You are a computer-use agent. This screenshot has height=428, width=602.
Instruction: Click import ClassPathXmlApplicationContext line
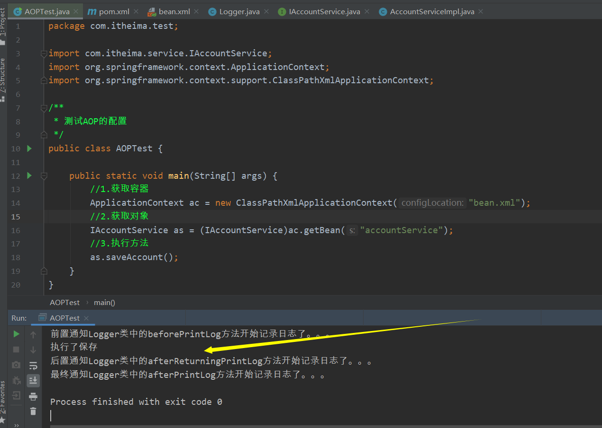click(241, 80)
